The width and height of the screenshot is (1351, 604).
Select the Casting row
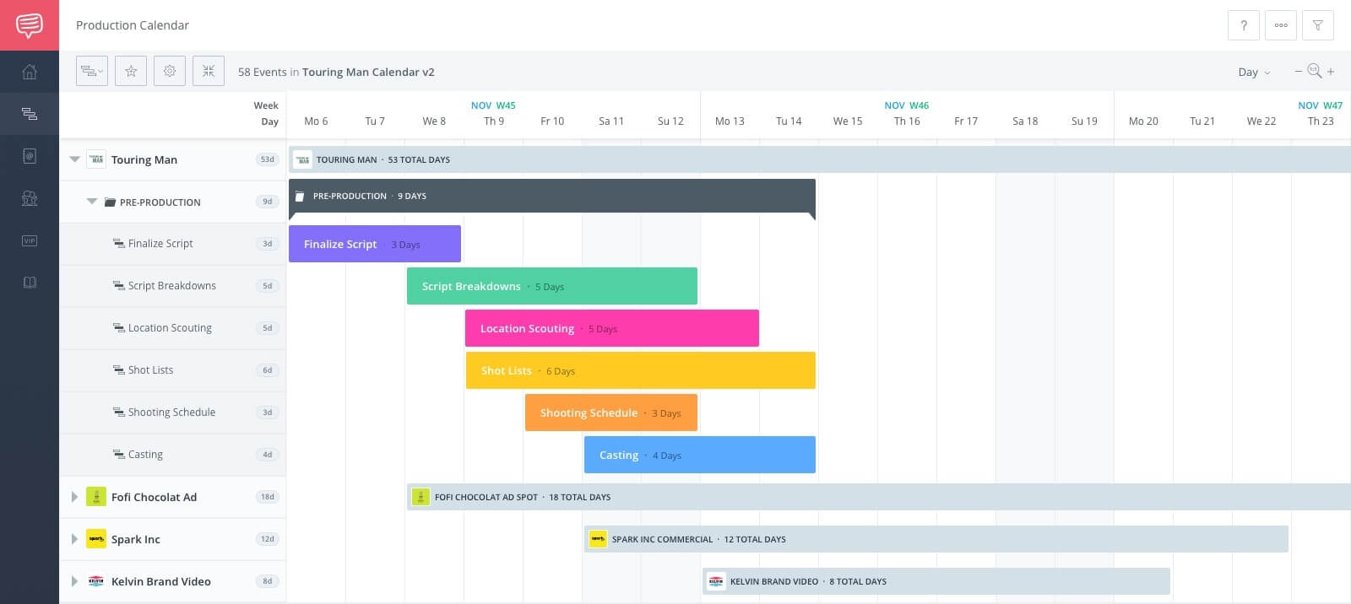pos(172,455)
